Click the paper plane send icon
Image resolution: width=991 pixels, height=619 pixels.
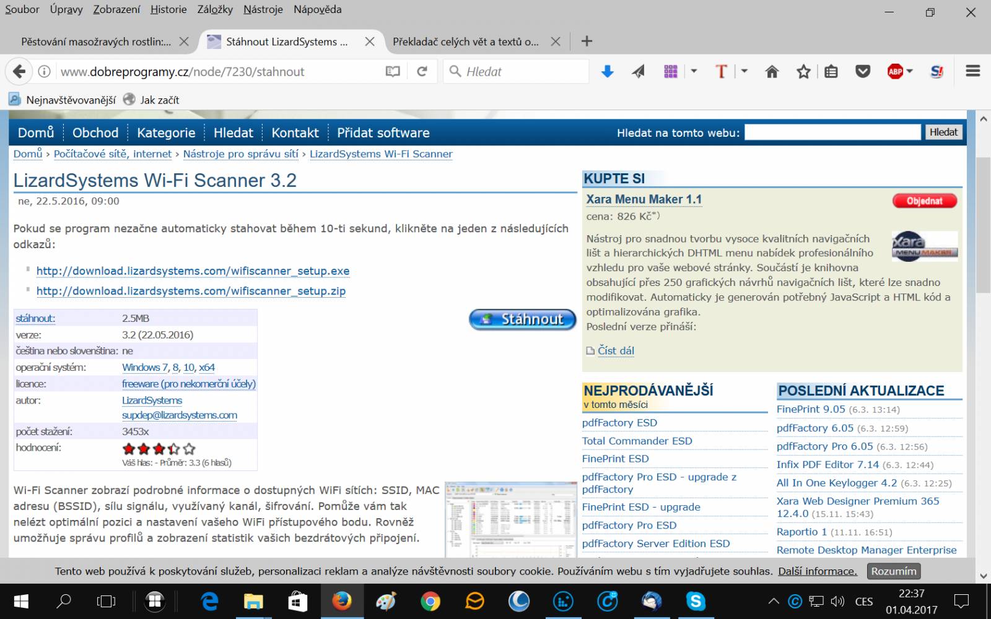click(x=638, y=71)
